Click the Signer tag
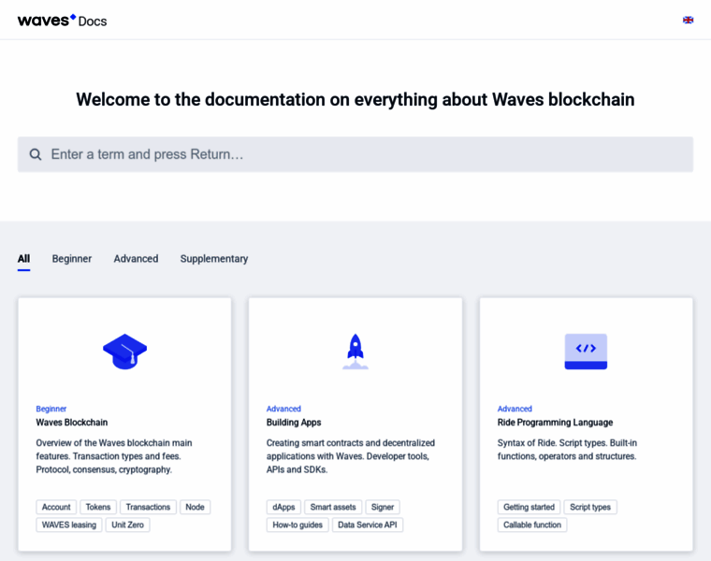711x561 pixels. (x=383, y=507)
